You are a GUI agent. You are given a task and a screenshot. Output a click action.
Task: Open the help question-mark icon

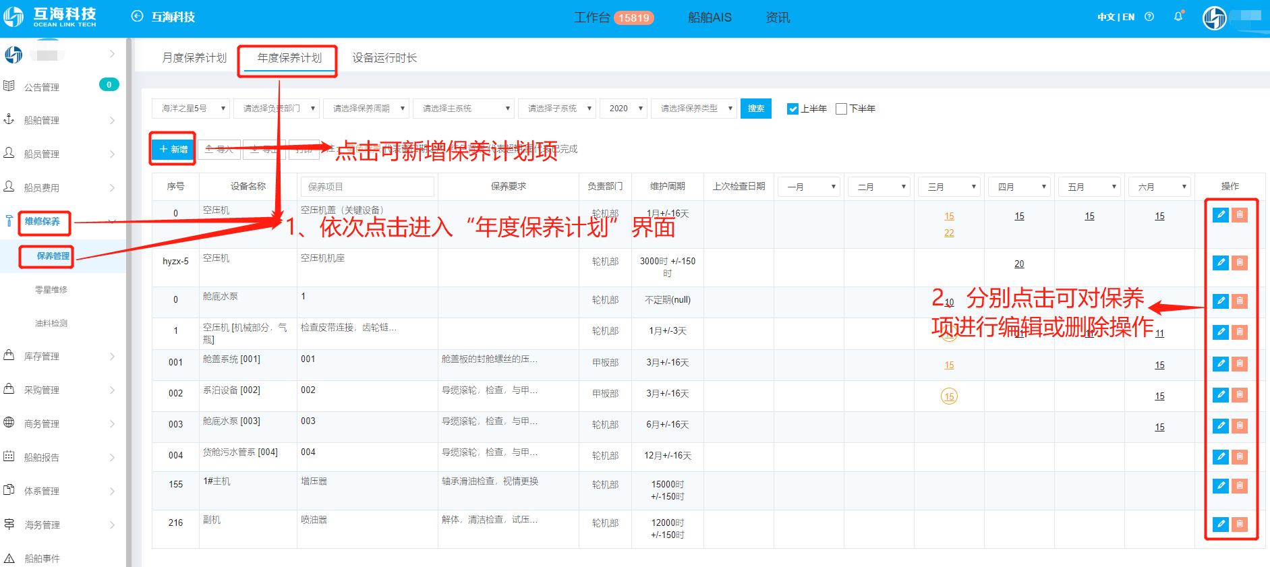(1149, 17)
